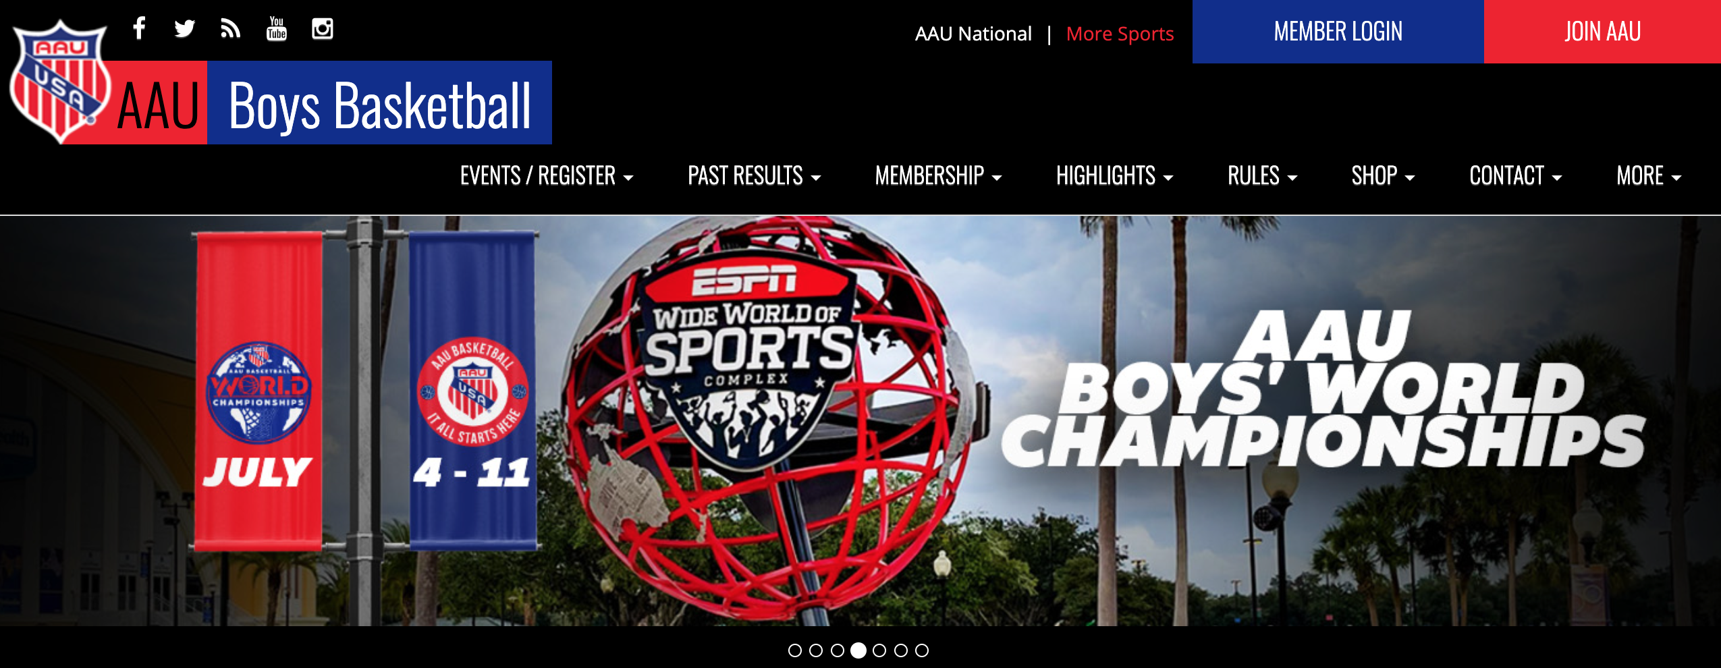Image resolution: width=1721 pixels, height=668 pixels.
Task: Open the Rules menu
Action: pos(1262,176)
